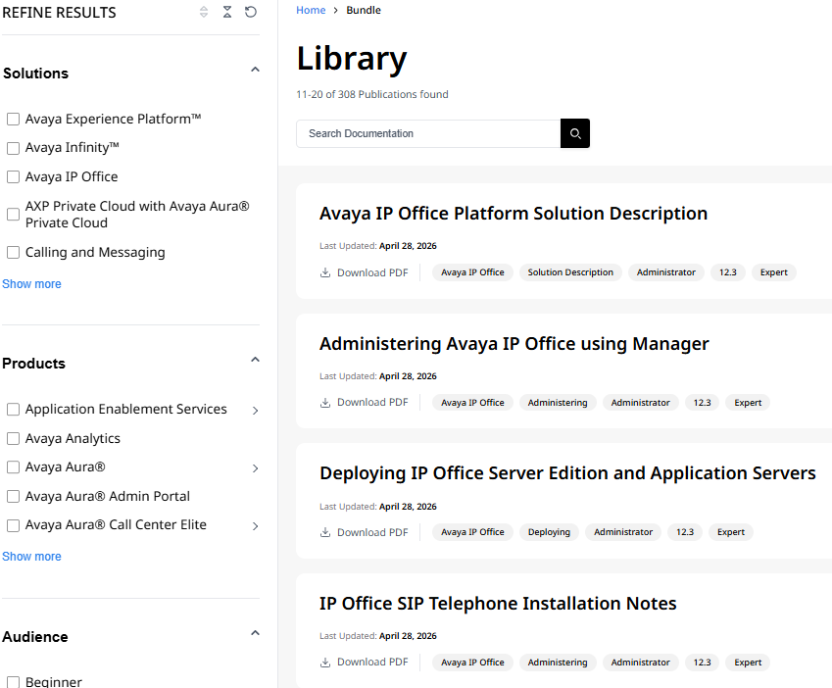Click 12.3 tag on Deploying Server Edition card
Viewport: 832px width, 688px height.
pyautogui.click(x=685, y=532)
